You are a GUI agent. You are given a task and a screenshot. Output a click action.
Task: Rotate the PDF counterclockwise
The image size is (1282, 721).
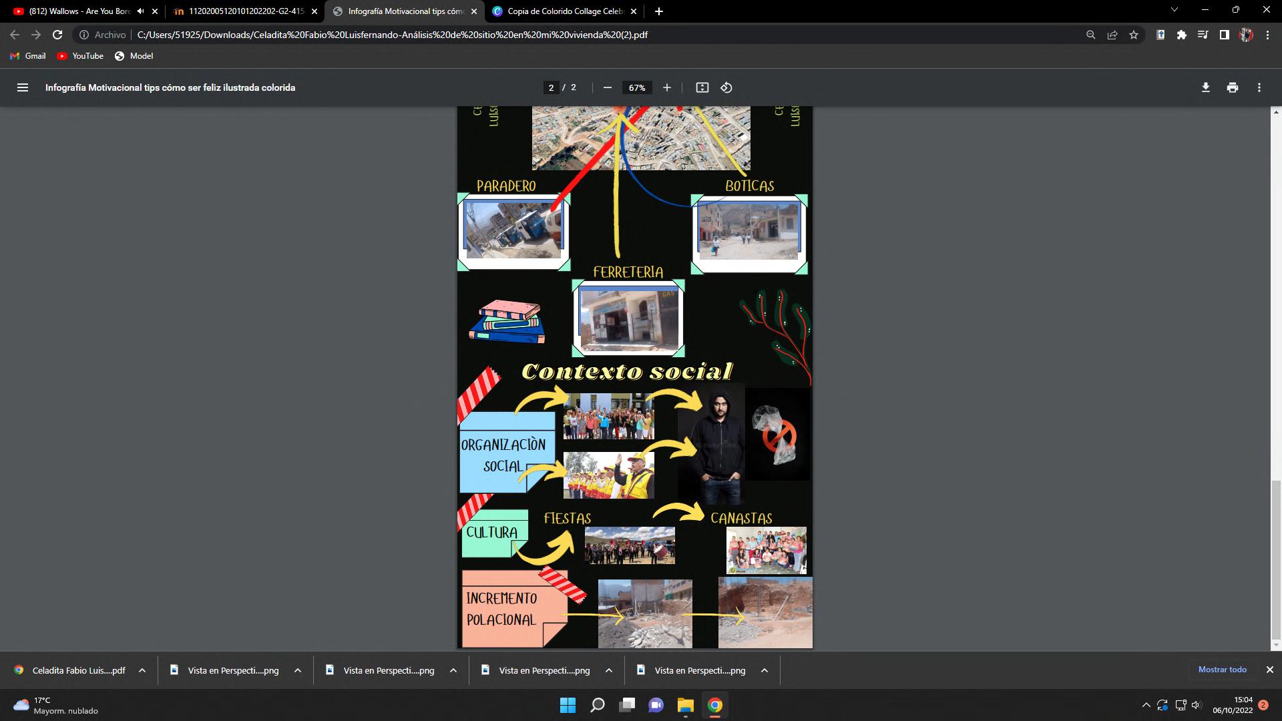726,87
